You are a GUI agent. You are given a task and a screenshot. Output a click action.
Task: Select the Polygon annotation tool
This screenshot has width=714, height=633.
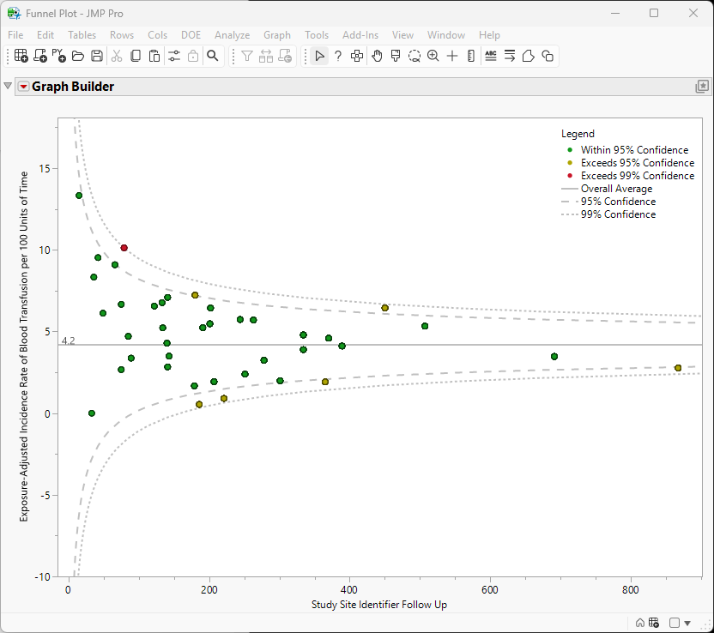[529, 56]
